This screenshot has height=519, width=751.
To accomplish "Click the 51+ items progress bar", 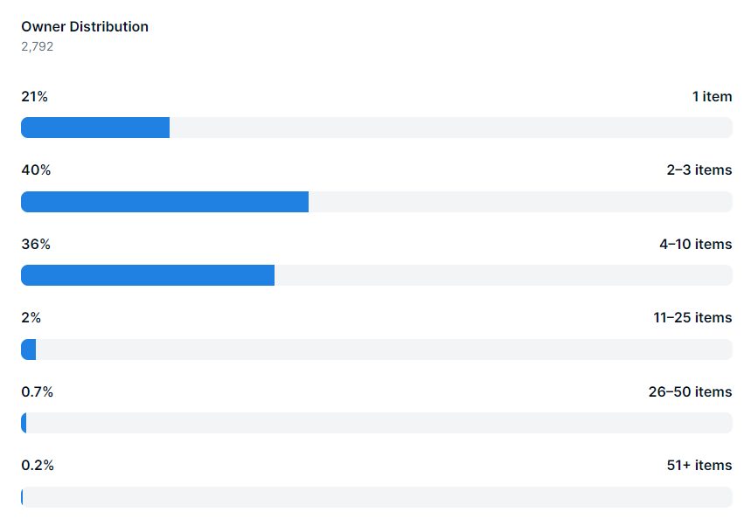I will pos(377,497).
